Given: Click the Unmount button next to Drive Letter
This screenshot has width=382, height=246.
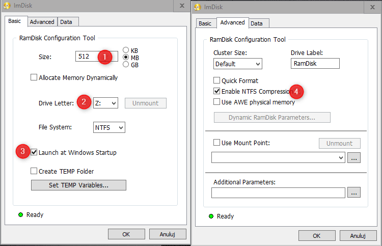Looking at the screenshot, I should [x=146, y=103].
